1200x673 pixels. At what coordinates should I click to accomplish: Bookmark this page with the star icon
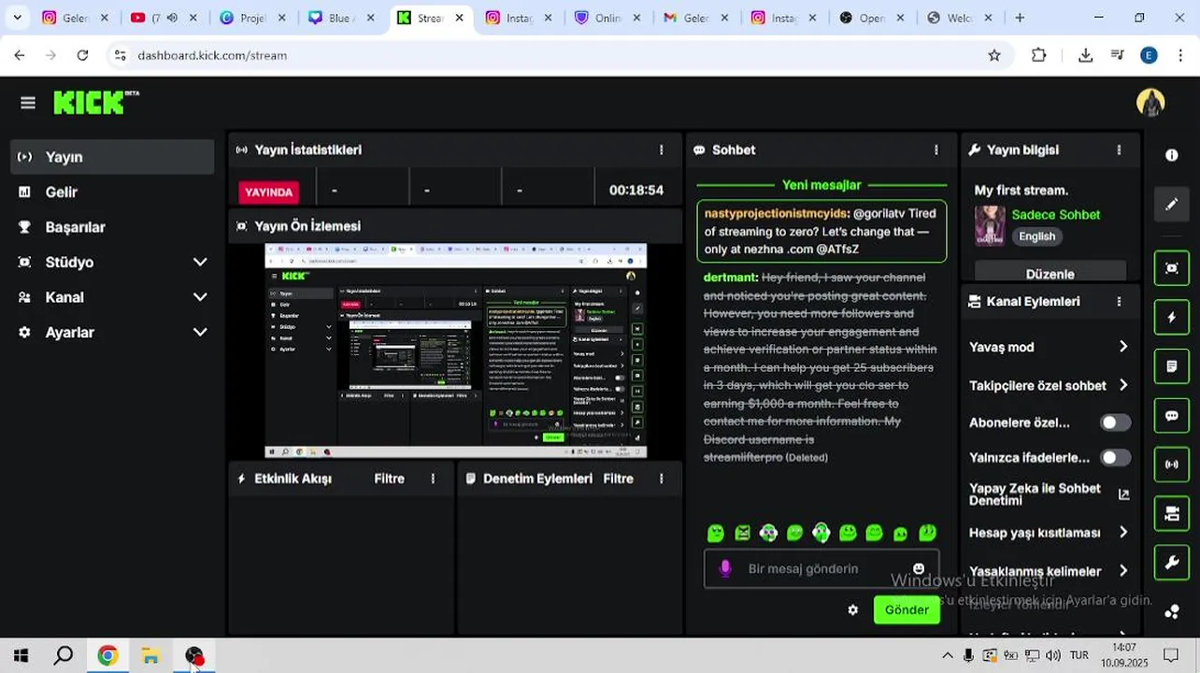(x=994, y=55)
